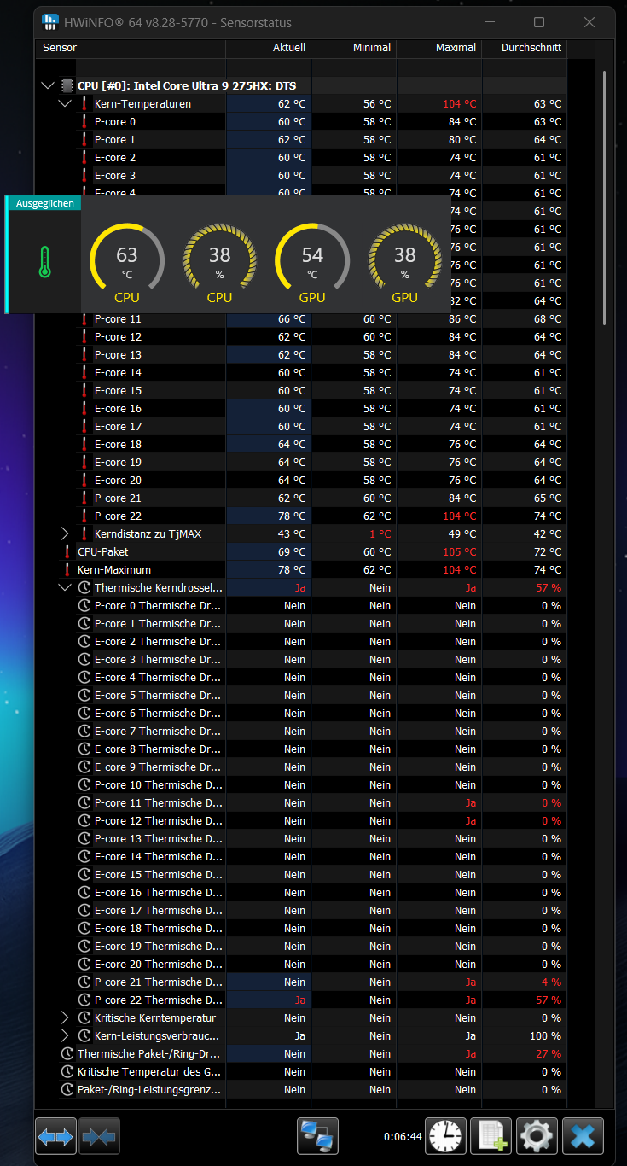Click the CPU chip icon beside Intel Core Ultra 9
627x1166 pixels.
[x=67, y=85]
